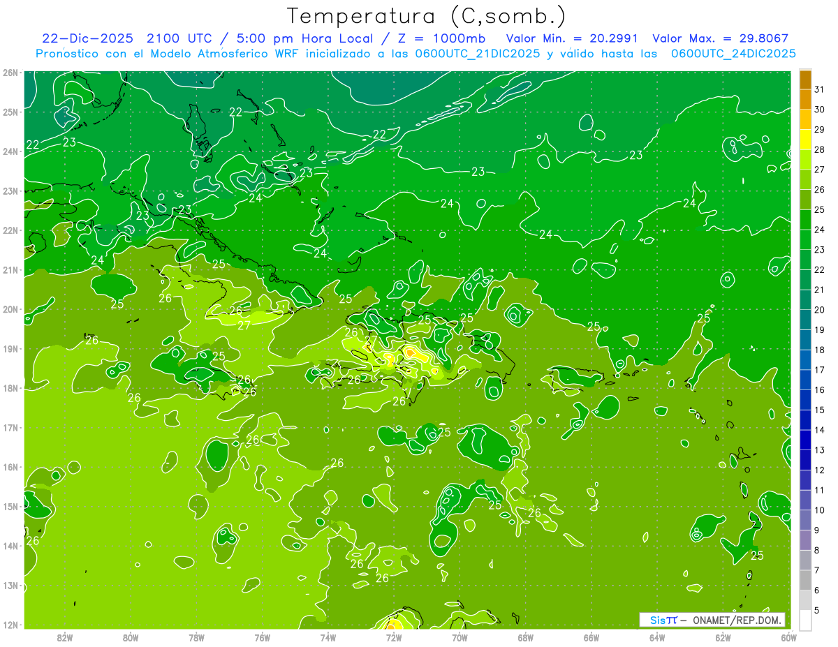Click the color legend label '18'
The image size is (838, 647).
820,350
